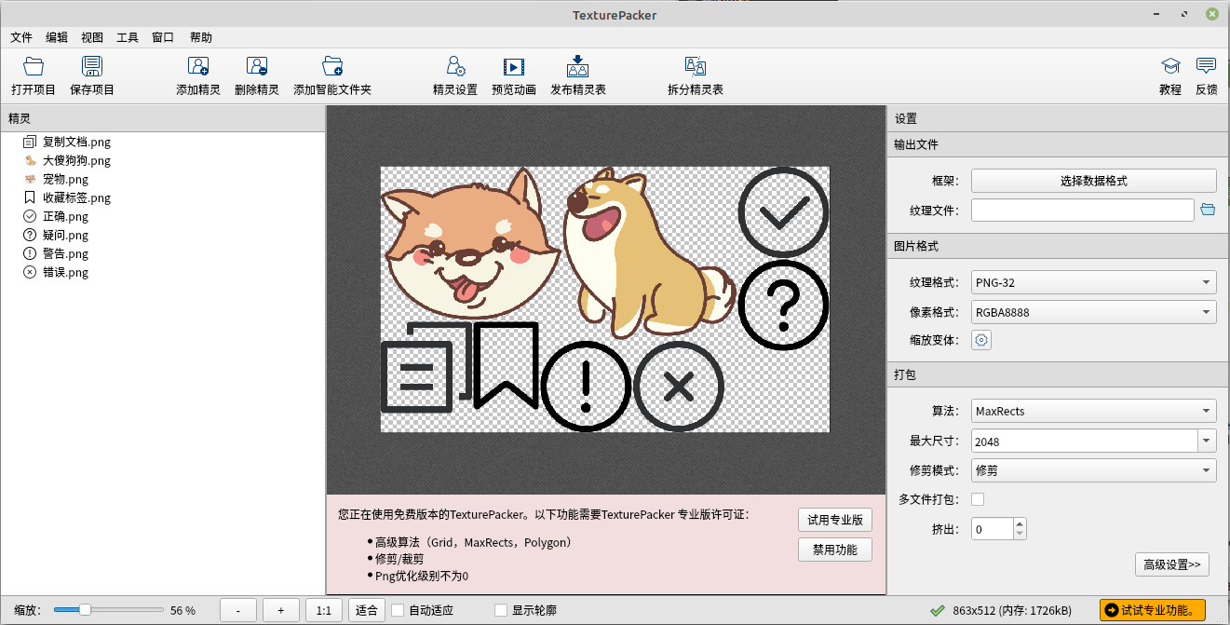Open the 文件 menu

pyautogui.click(x=21, y=37)
